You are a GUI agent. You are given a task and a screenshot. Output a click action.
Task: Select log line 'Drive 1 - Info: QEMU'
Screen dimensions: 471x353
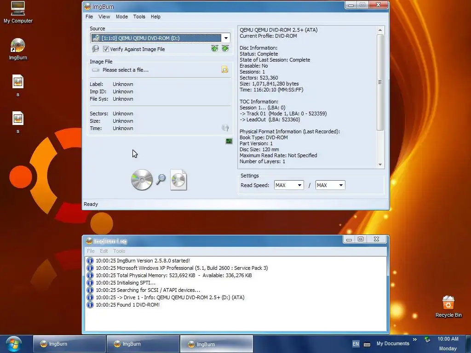pyautogui.click(x=170, y=297)
